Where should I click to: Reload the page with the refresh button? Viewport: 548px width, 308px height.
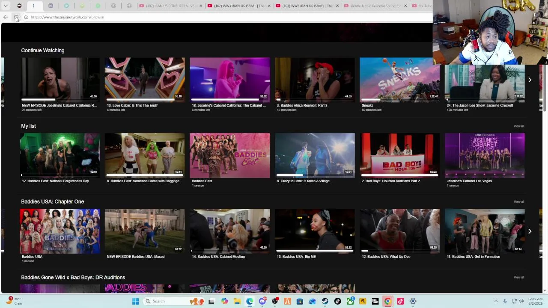[x=16, y=17]
